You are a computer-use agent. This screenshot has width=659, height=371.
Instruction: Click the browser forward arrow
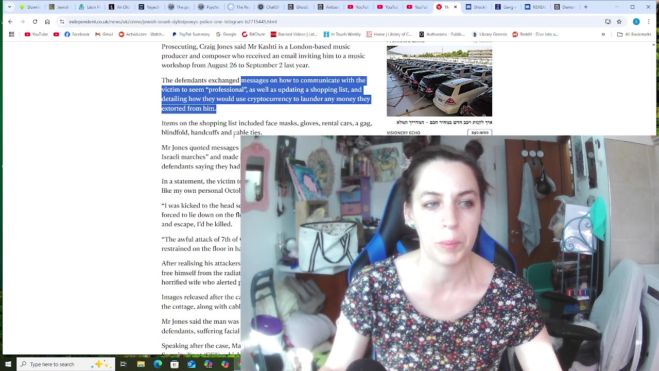point(23,22)
